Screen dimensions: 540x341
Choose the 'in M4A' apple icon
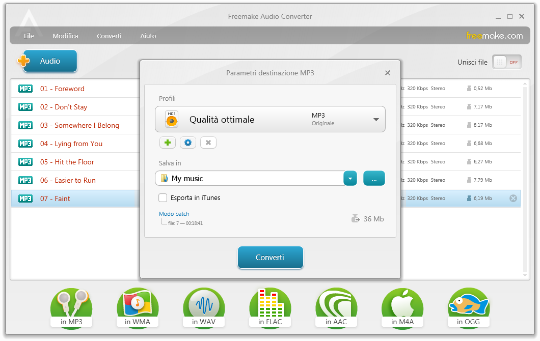pos(402,308)
